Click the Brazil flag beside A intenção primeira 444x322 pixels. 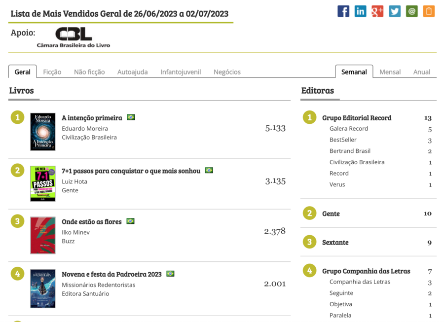131,117
